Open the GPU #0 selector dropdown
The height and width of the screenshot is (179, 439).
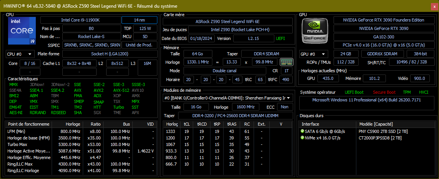pos(314,54)
